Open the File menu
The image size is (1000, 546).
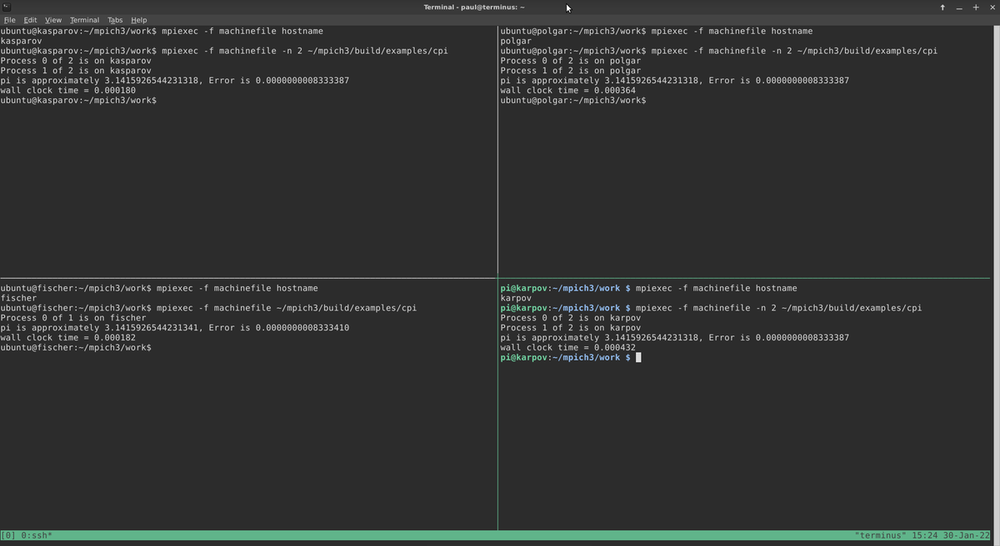point(10,20)
